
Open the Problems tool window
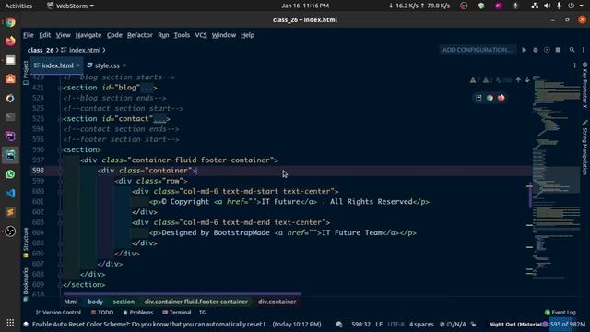pyautogui.click(x=138, y=313)
